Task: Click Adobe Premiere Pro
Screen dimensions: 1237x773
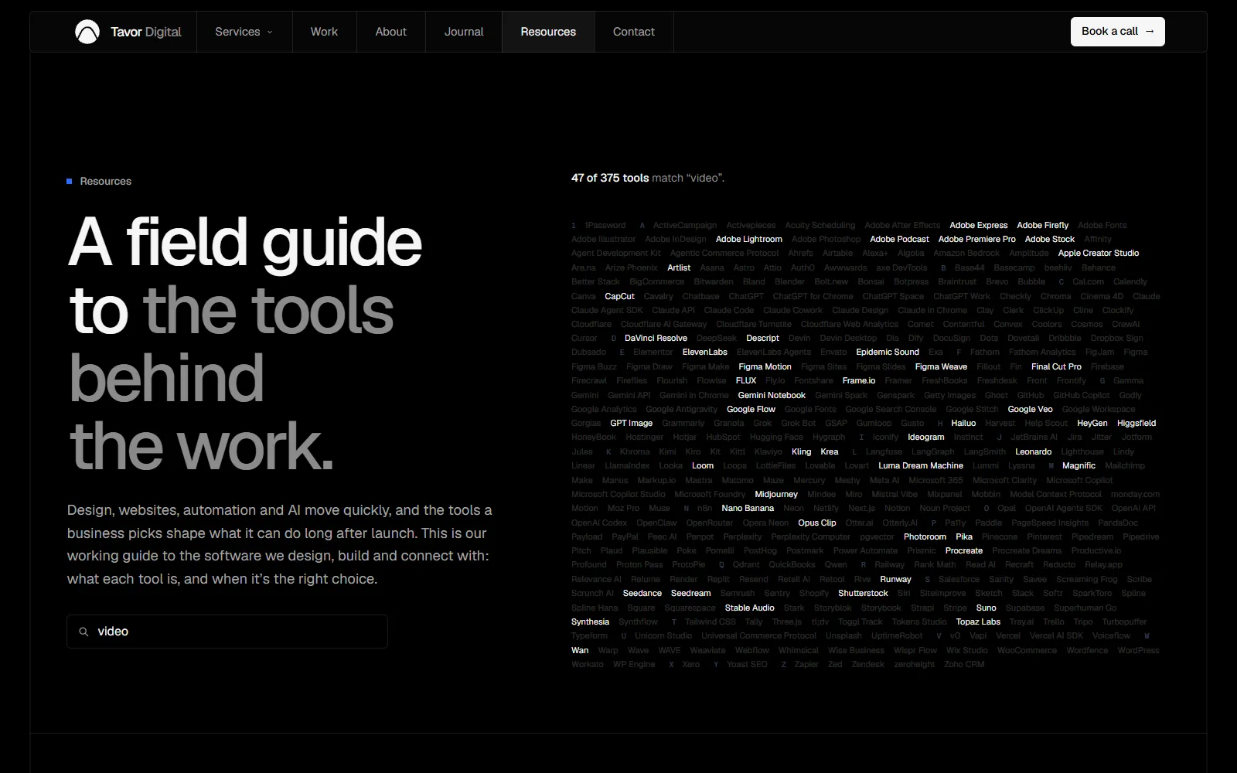Action: [977, 239]
